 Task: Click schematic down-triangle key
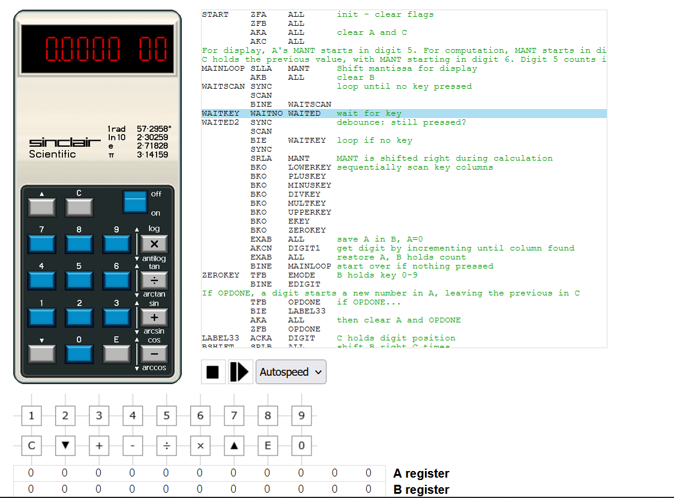pos(65,446)
